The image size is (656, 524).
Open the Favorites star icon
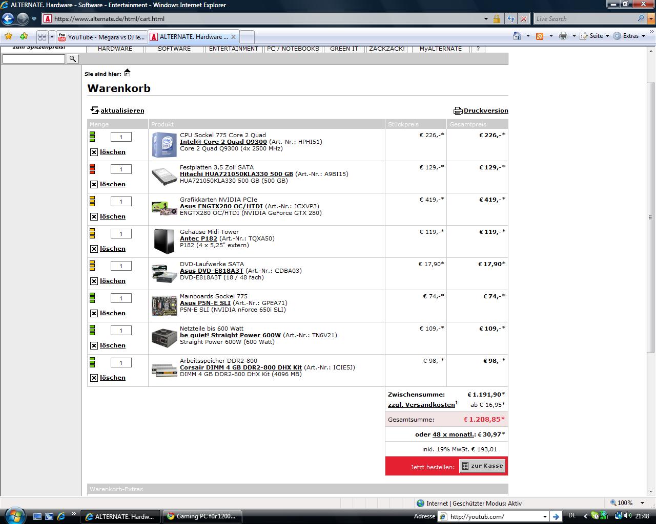[8, 36]
